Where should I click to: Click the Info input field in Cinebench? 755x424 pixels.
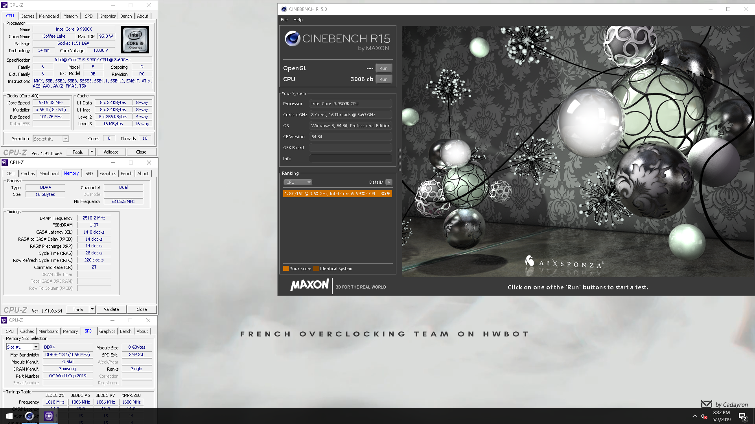coord(350,159)
